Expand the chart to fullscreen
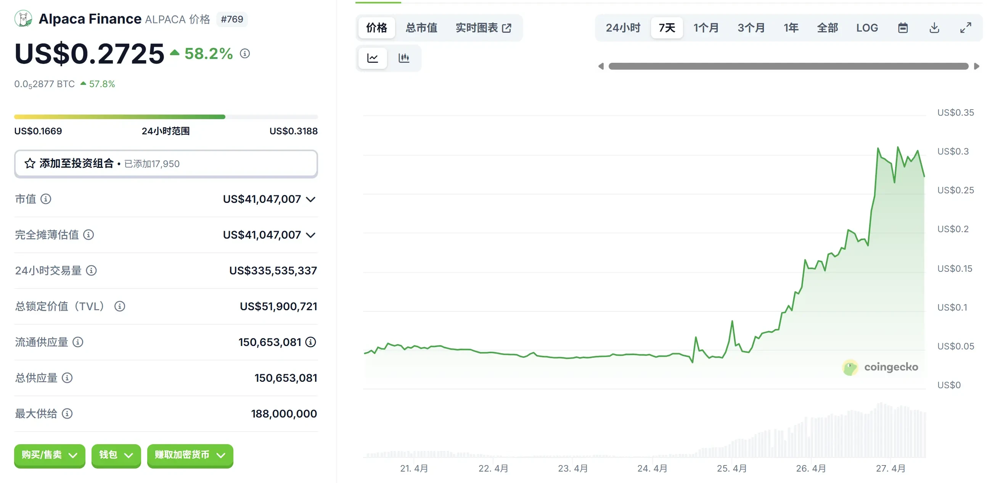 966,27
